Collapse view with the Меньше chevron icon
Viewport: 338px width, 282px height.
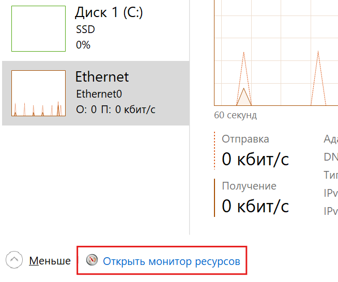tap(15, 260)
